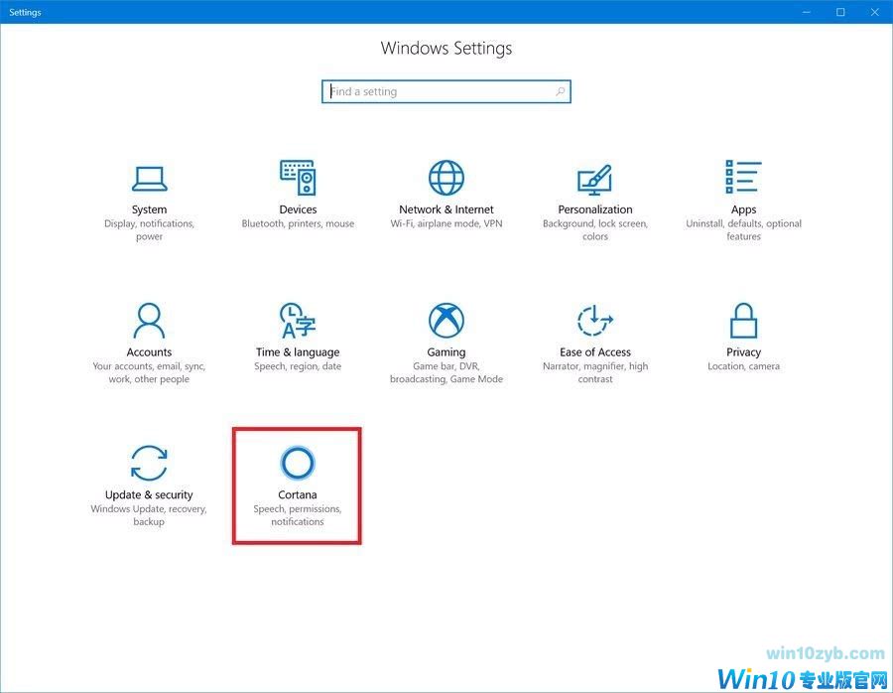The image size is (893, 693).
Task: Select the Update & security label
Action: (149, 495)
